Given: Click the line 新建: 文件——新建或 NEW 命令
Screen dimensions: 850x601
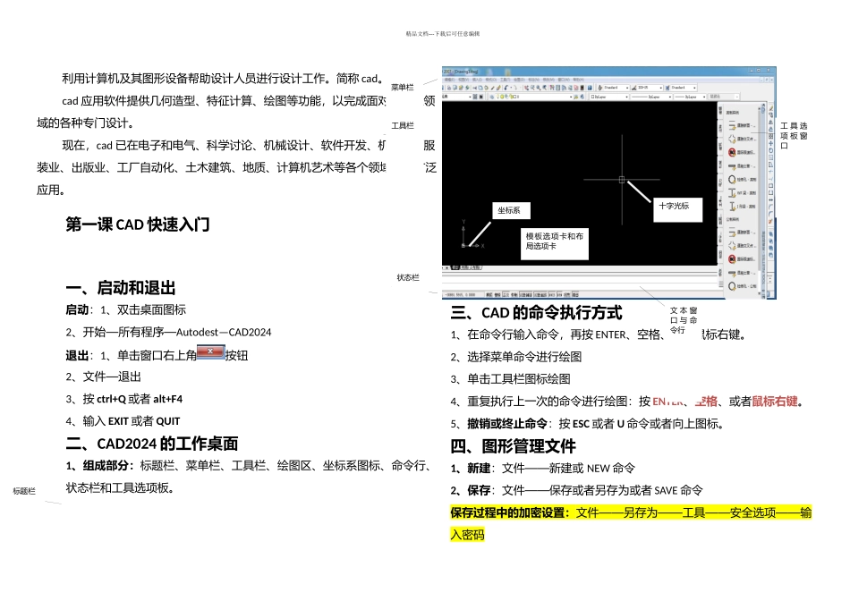Looking at the screenshot, I should pyautogui.click(x=542, y=469).
